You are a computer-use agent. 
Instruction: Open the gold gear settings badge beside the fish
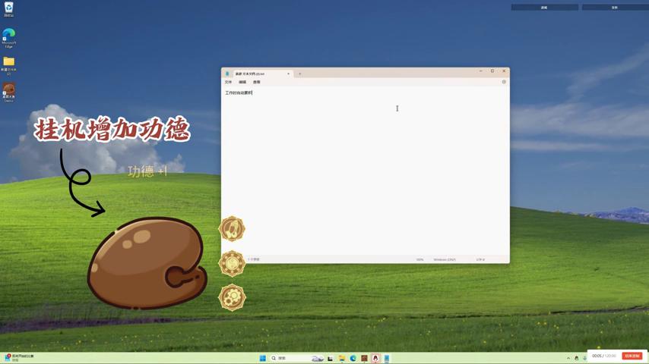pos(232,297)
